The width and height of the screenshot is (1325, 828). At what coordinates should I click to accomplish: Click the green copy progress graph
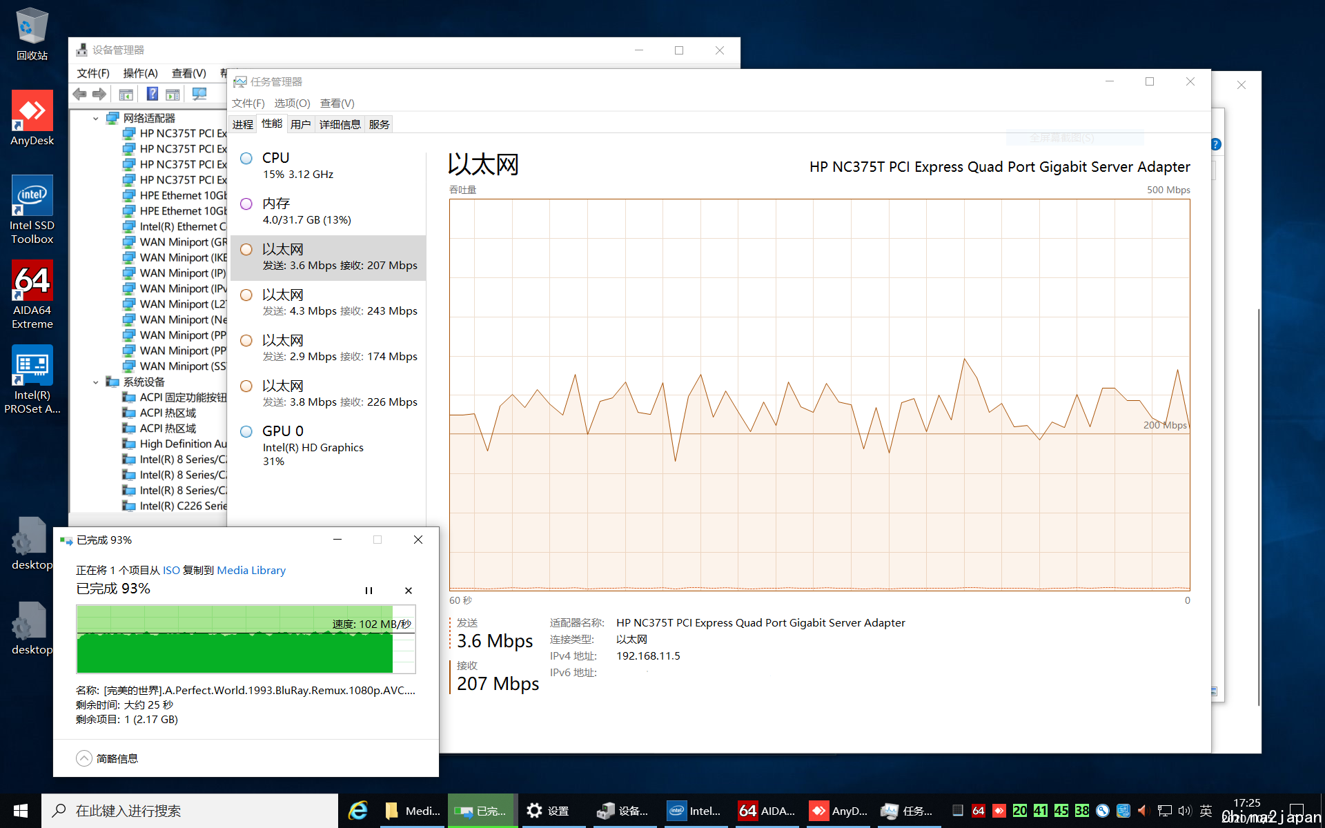coord(246,639)
